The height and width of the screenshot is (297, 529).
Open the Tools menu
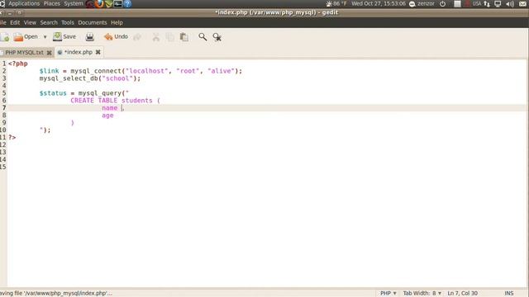point(68,22)
